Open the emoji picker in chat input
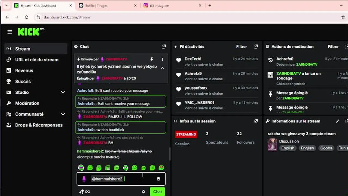 pos(158,179)
